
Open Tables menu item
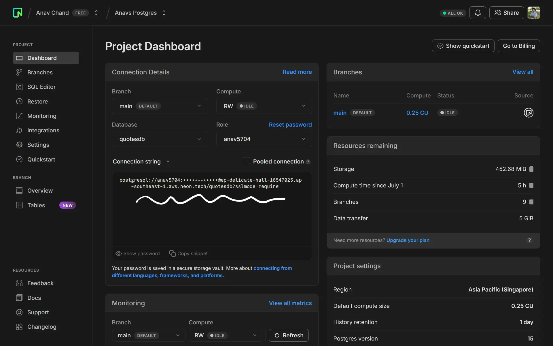pyautogui.click(x=36, y=205)
